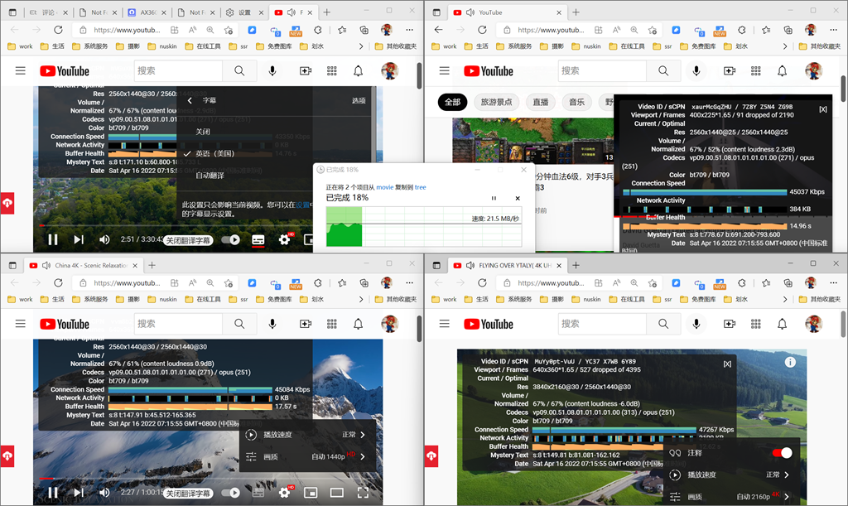Expand 播放速度 in the China 4K settings menu
The height and width of the screenshot is (506, 848).
(306, 435)
